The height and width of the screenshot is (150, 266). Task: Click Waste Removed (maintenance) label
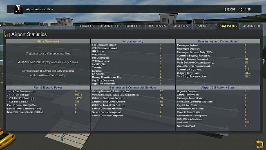point(194,66)
